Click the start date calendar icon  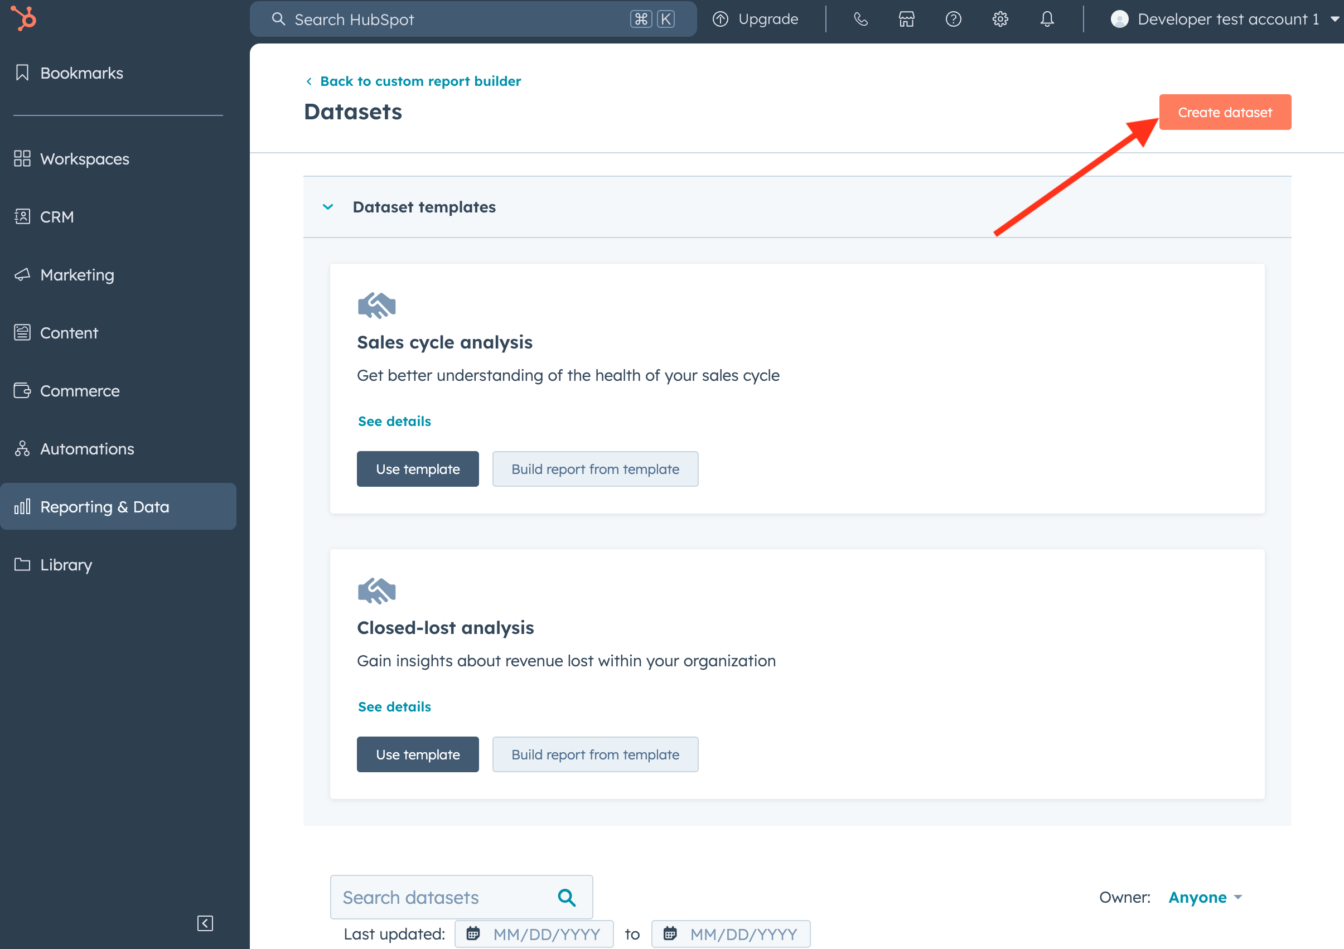[473, 933]
